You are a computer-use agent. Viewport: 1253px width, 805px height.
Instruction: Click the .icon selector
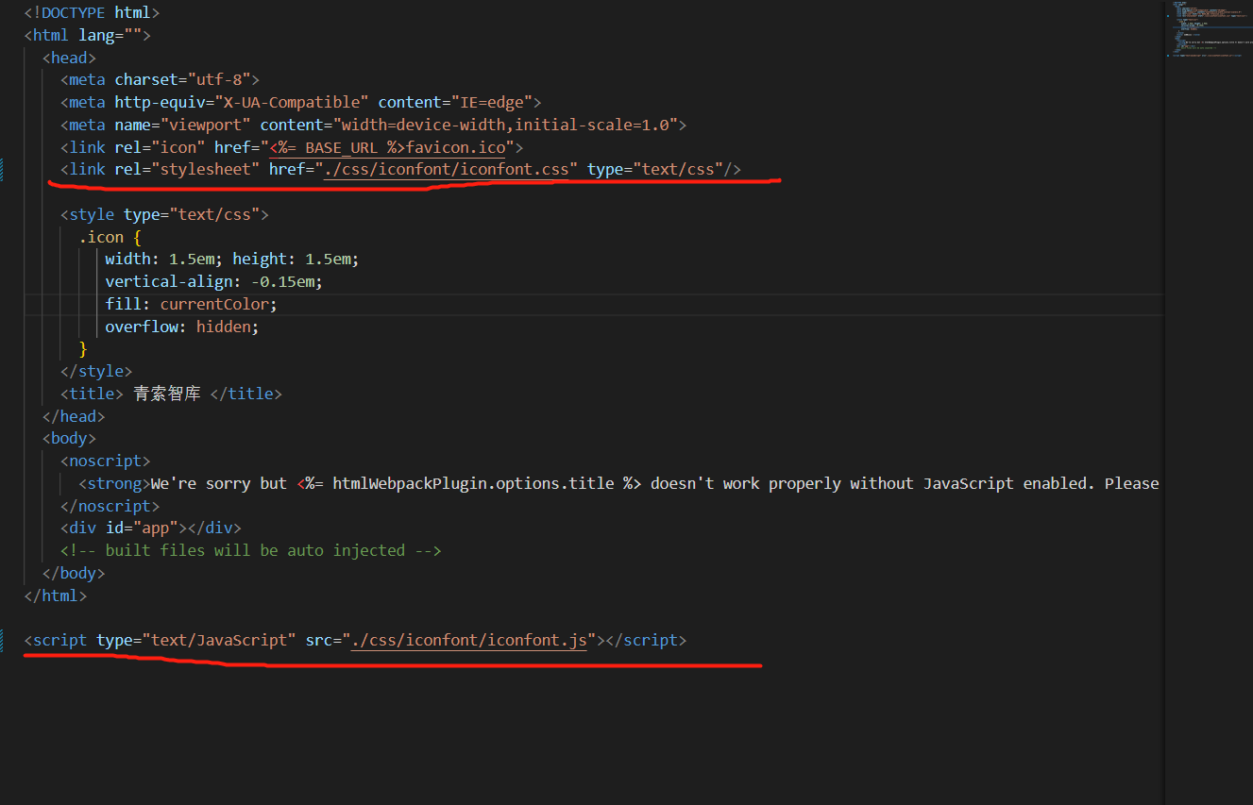tap(101, 237)
